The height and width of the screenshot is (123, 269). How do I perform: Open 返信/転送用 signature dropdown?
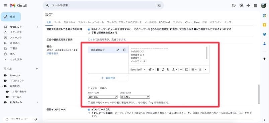tap(135, 97)
